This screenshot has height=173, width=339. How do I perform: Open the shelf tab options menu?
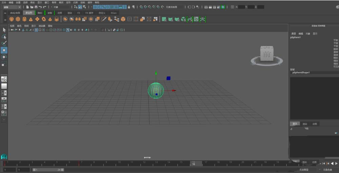[x=5, y=13]
